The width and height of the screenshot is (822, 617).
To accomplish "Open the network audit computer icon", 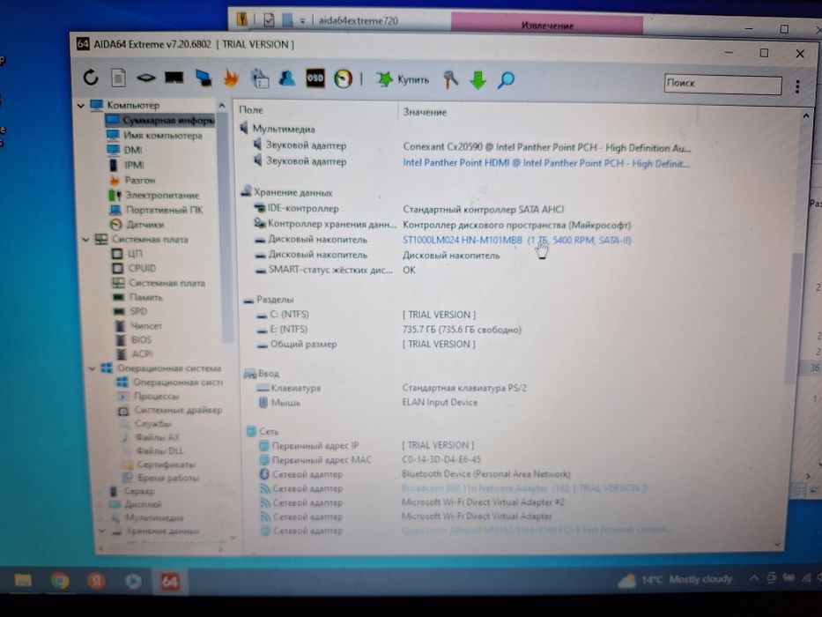I will tap(204, 78).
